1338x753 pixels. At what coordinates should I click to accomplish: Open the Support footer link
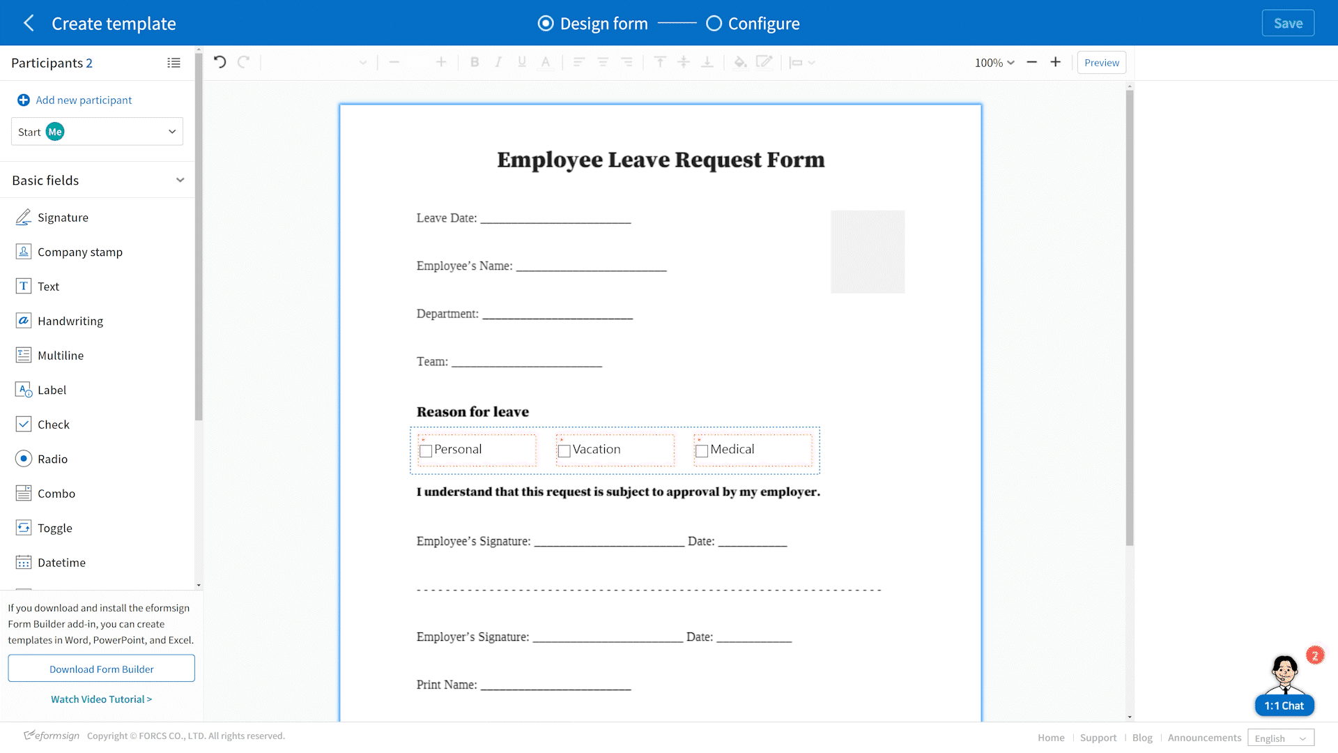pyautogui.click(x=1098, y=738)
